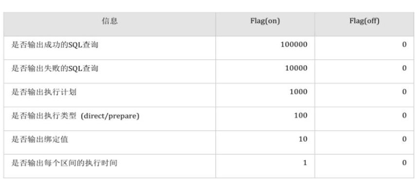Click the value 100000 in Flag(on)
This screenshot has width=418, height=182.
[x=294, y=45]
